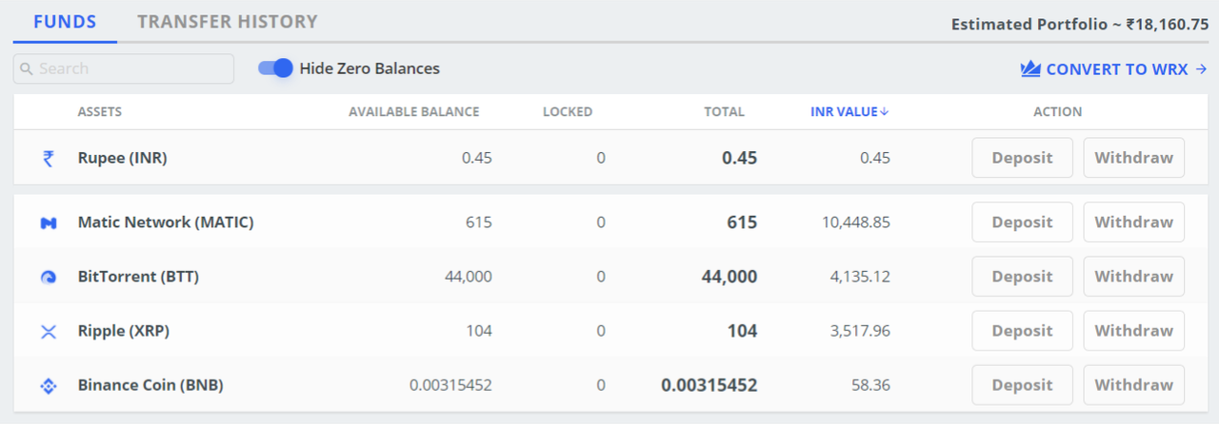
Task: Click the 58.36 INR value for BNB
Action: click(x=871, y=385)
